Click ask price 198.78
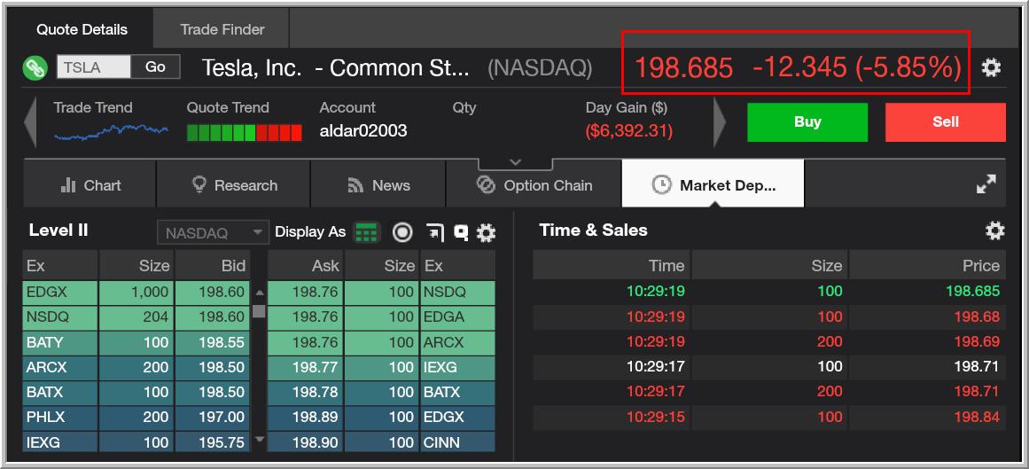Screen dimensions: 1029x469 (x=305, y=392)
